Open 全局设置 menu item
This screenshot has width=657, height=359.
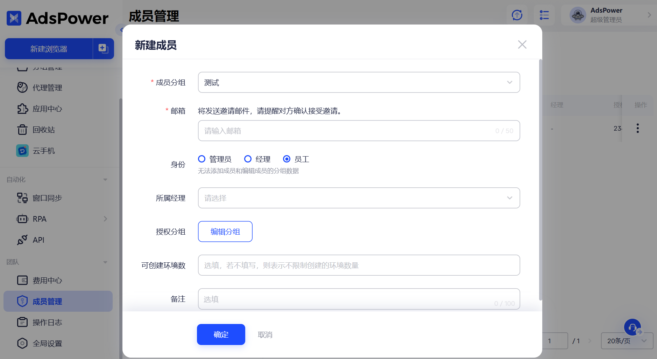click(47, 344)
